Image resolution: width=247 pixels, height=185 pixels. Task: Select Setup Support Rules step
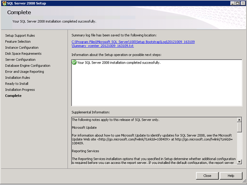(20, 36)
